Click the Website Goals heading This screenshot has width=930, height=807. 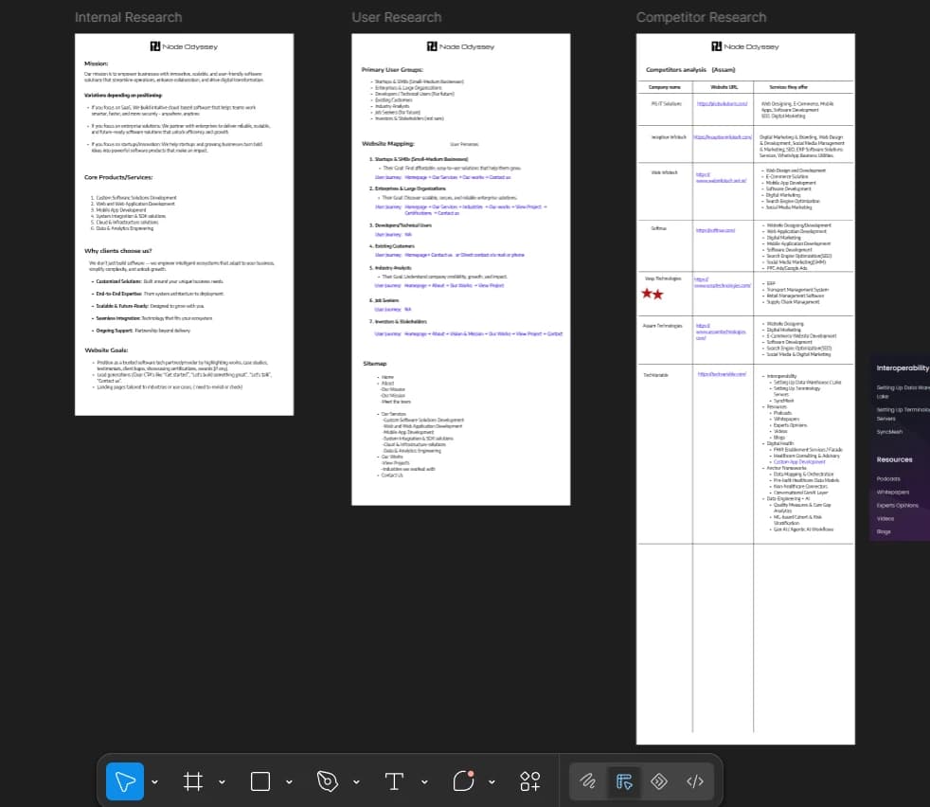(106, 350)
